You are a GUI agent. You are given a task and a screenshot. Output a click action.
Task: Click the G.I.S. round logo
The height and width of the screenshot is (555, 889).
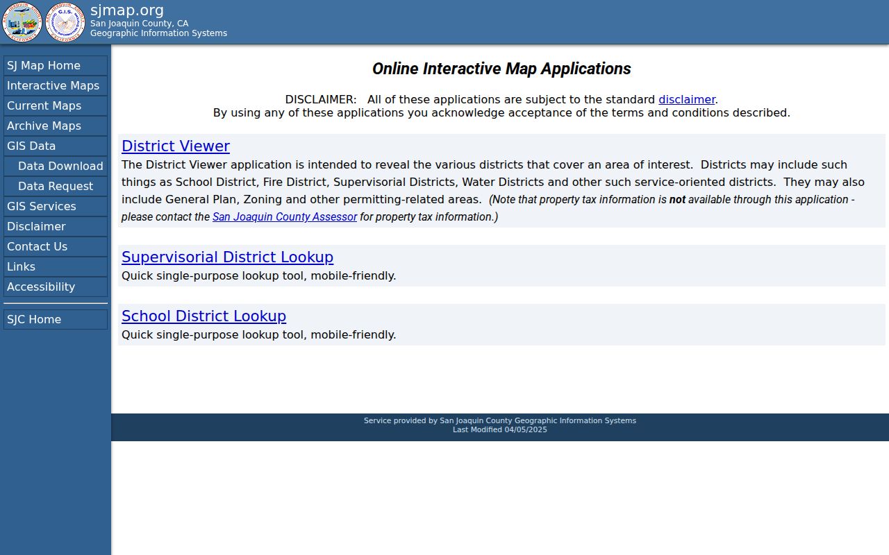click(x=65, y=22)
